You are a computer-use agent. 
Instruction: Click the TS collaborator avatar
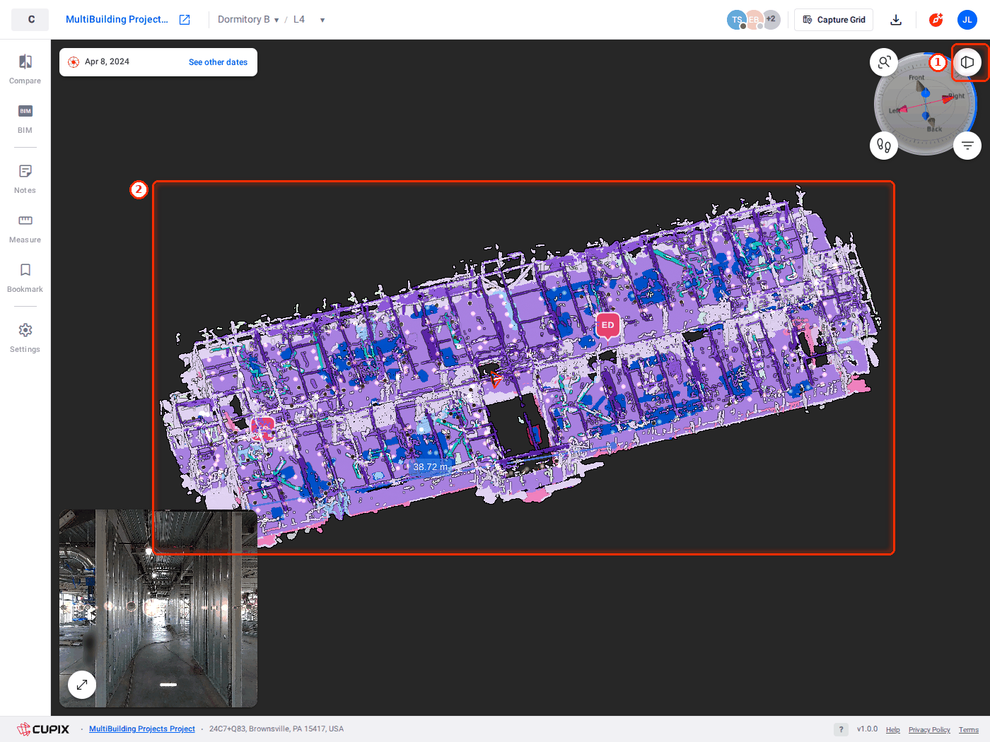click(x=737, y=20)
